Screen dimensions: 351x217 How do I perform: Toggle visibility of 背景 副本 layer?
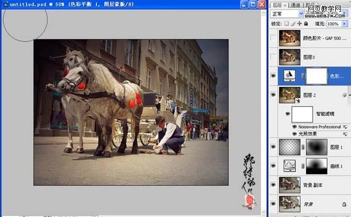point(273,184)
